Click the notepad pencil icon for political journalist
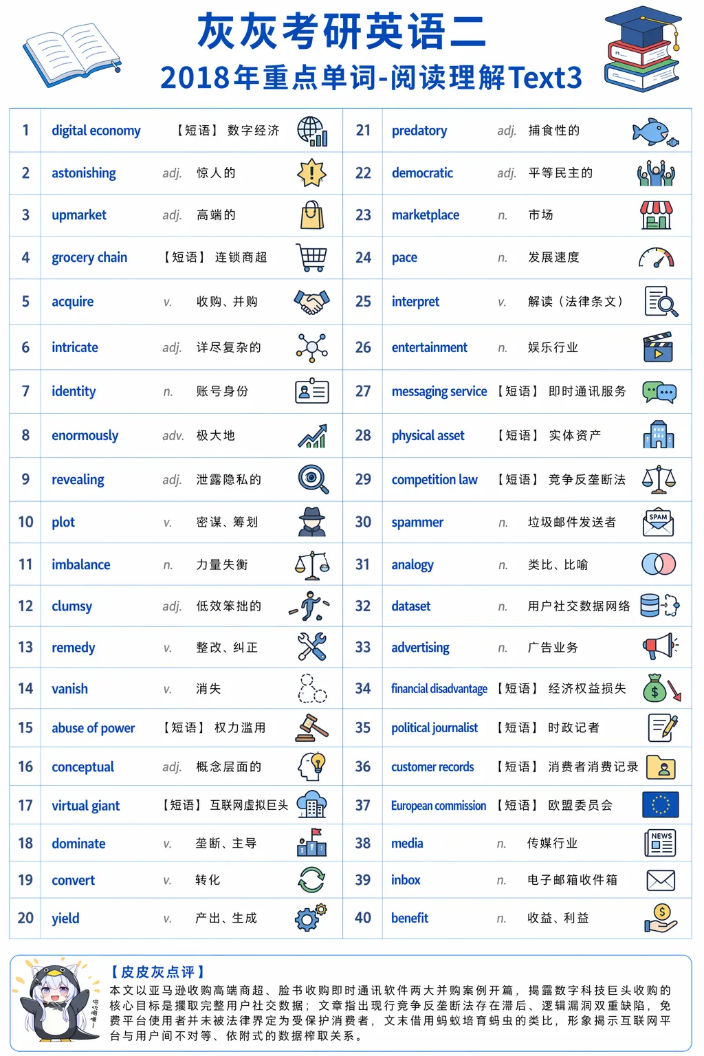 (663, 727)
